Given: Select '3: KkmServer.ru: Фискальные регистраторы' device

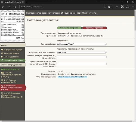Looking at the screenshot, I should [13, 88].
